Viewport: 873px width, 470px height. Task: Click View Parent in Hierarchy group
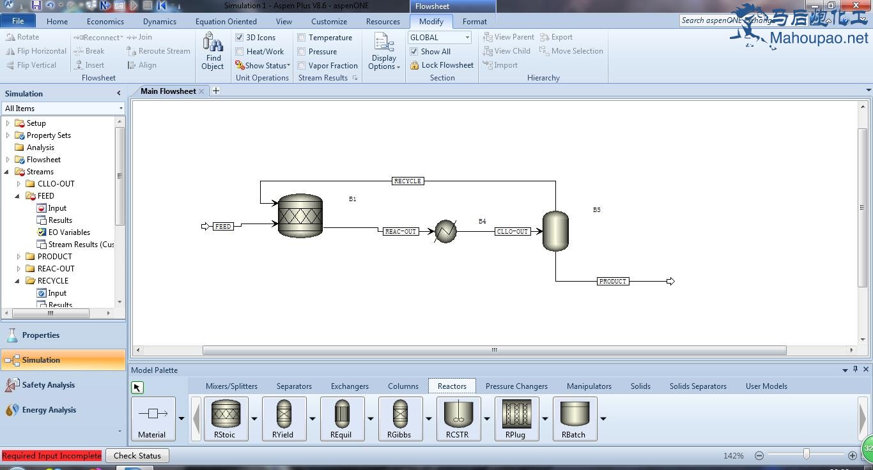click(509, 37)
